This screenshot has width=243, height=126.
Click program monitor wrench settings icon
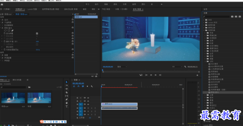coord(185,67)
